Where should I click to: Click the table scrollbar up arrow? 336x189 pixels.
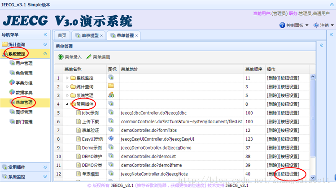tap(313, 77)
